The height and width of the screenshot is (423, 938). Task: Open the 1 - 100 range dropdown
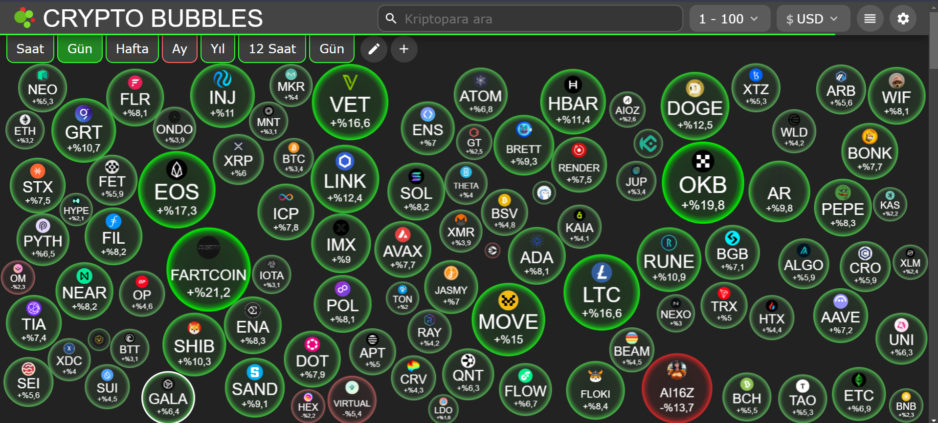[730, 19]
